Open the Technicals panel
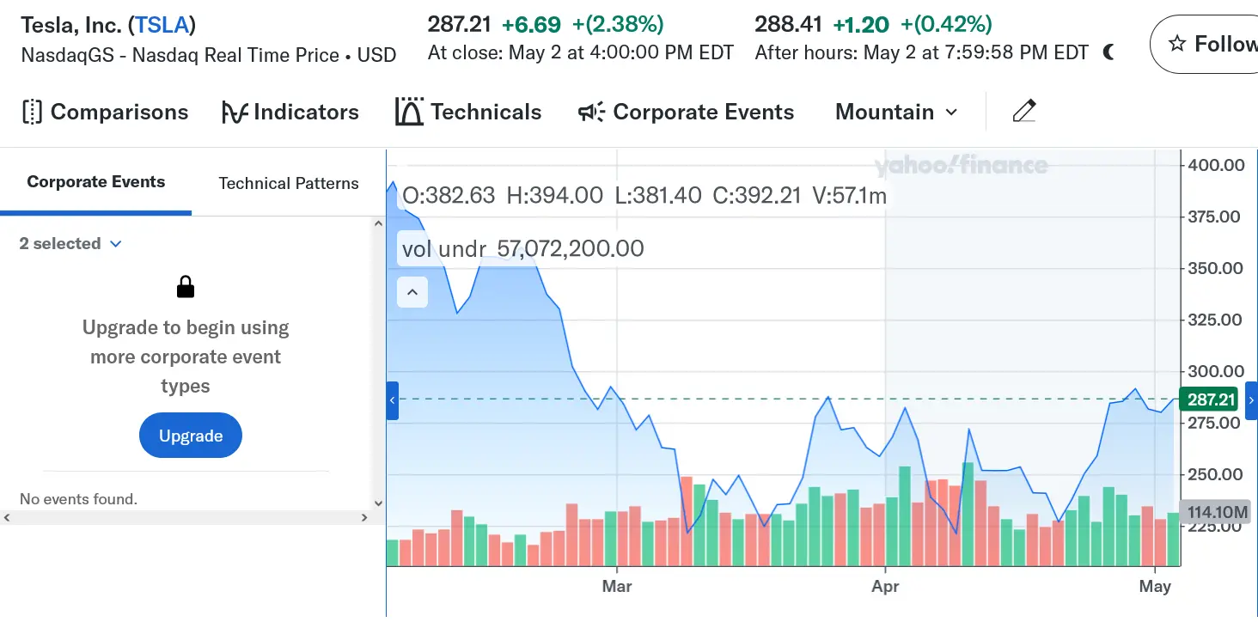 468,112
